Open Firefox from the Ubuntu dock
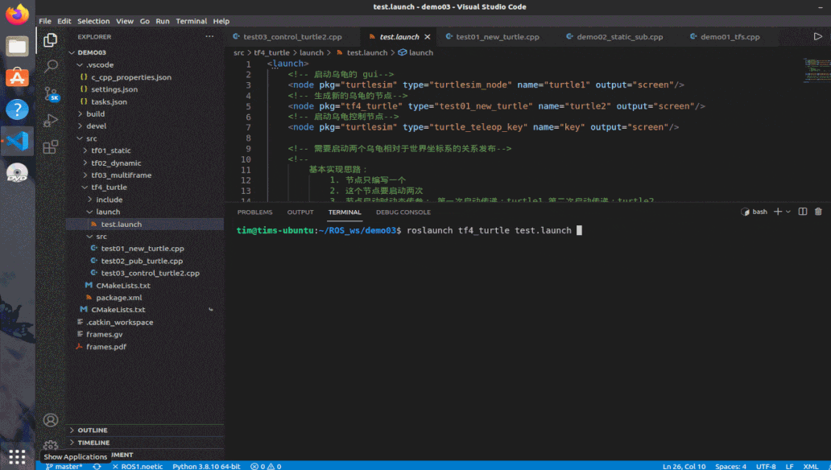831x470 pixels. click(x=17, y=14)
